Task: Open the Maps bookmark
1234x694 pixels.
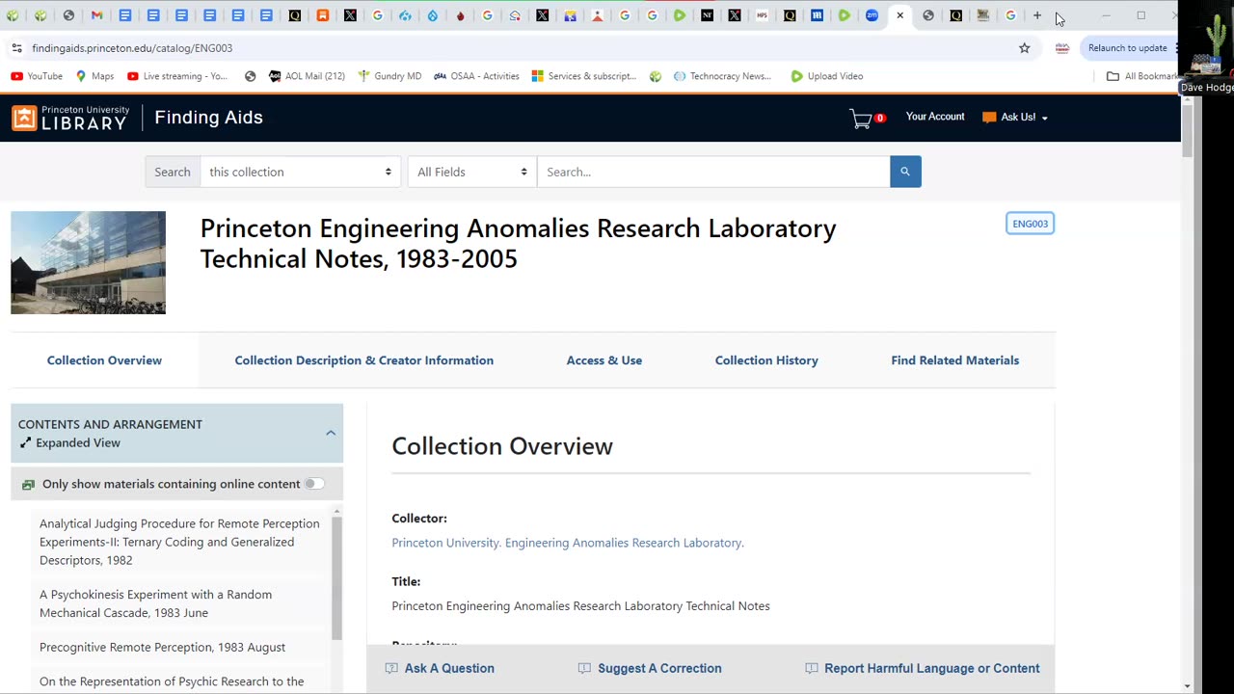Action: pos(94,76)
